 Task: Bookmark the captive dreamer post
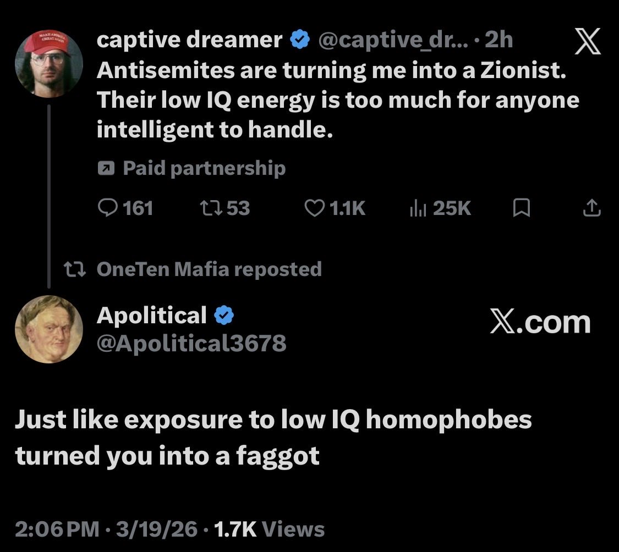pos(521,208)
